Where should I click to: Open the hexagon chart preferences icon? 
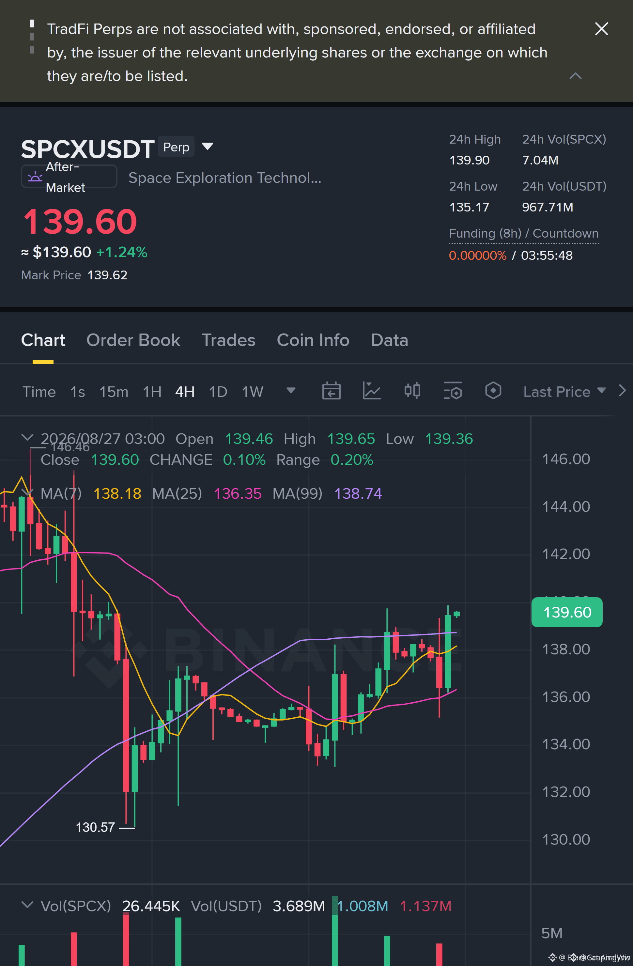pyautogui.click(x=493, y=391)
